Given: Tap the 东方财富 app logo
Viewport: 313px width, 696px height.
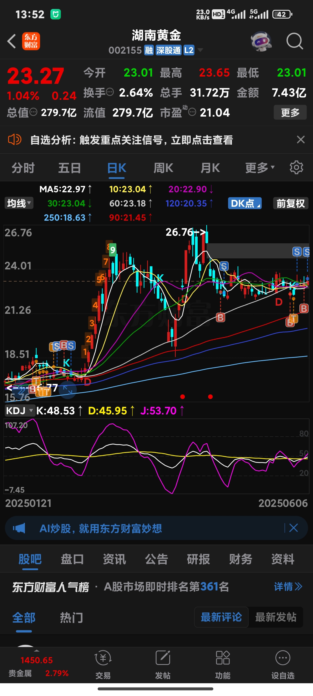Looking at the screenshot, I should (31, 41).
